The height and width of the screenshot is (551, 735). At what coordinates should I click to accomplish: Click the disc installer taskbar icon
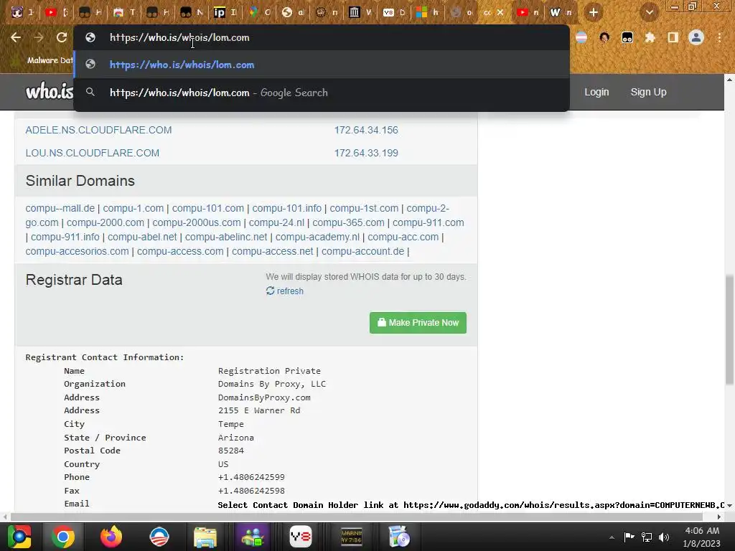pyautogui.click(x=399, y=537)
